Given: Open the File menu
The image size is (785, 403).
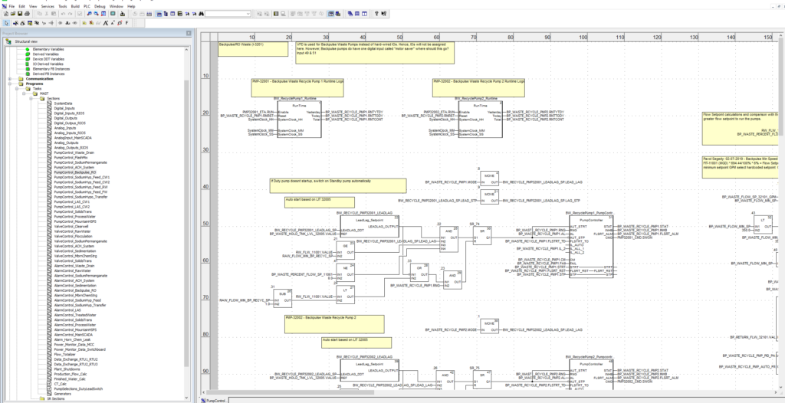Looking at the screenshot, I should (x=11, y=6).
